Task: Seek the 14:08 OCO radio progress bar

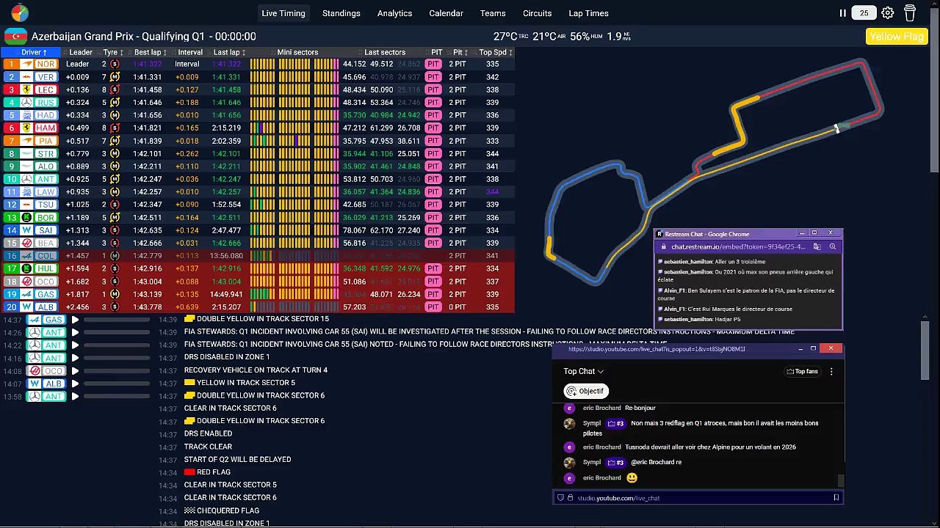Action: (x=117, y=371)
